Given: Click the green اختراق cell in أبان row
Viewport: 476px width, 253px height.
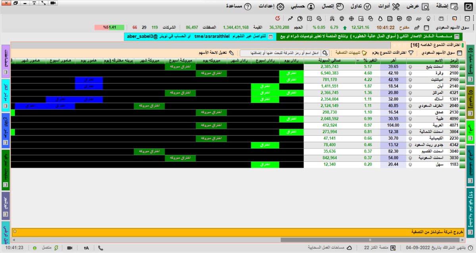Looking at the screenshot, I should [265, 86].
